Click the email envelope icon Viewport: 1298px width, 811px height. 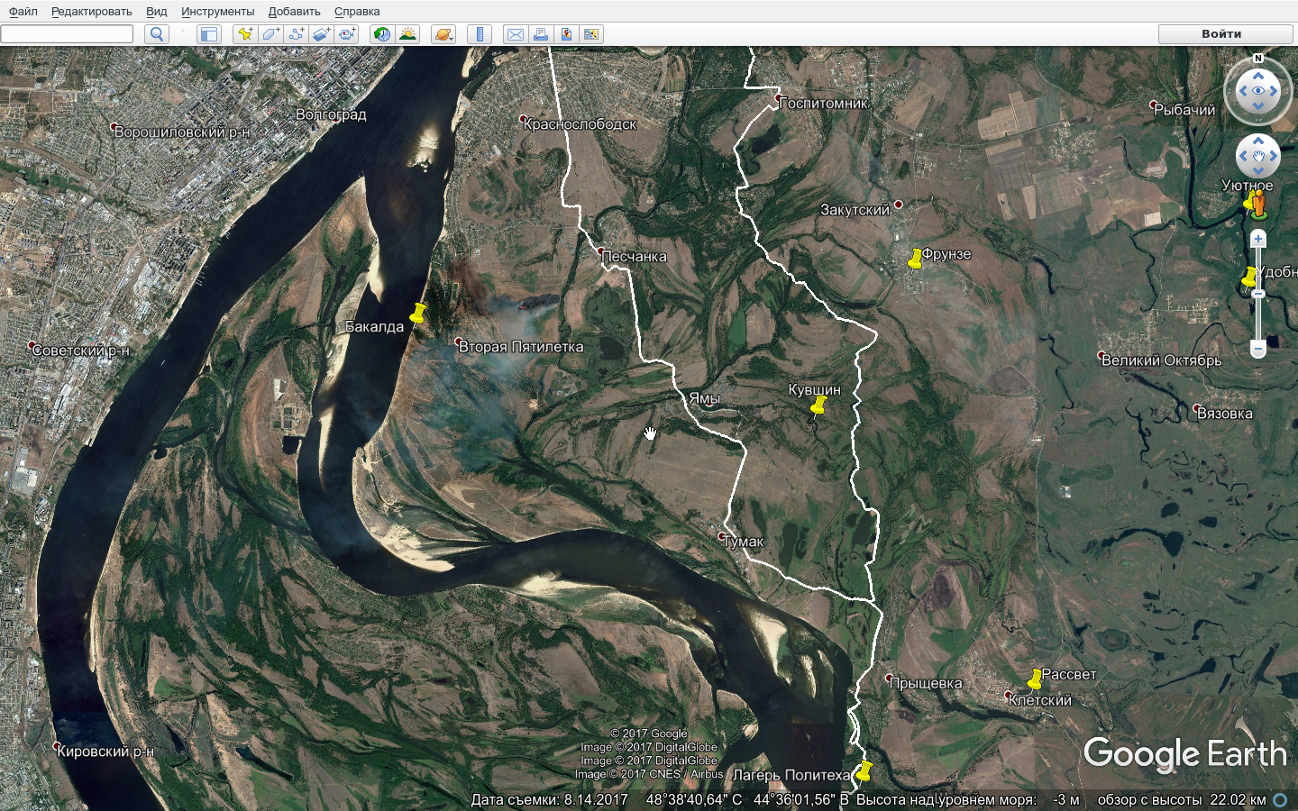[516, 34]
